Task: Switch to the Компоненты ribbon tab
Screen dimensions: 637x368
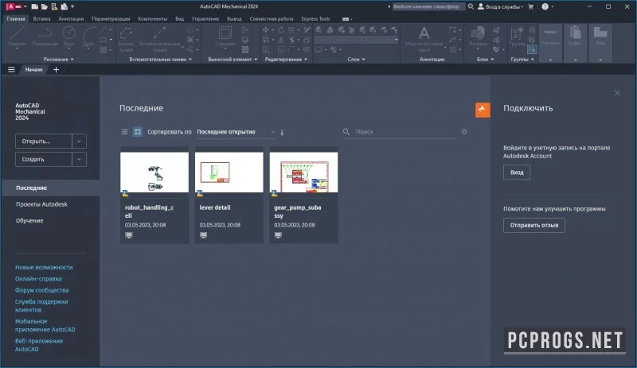Action: click(152, 18)
